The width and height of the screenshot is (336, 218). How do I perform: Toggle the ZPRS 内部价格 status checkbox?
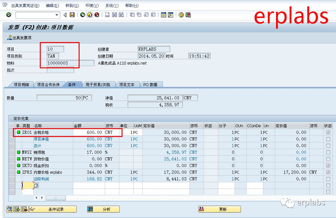click(328, 172)
